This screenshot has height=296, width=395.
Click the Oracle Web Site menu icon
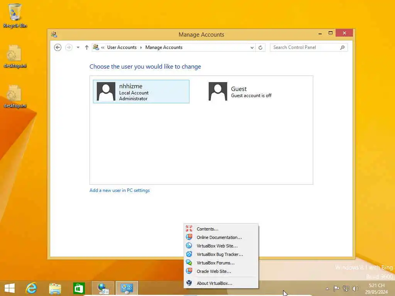[189, 271]
